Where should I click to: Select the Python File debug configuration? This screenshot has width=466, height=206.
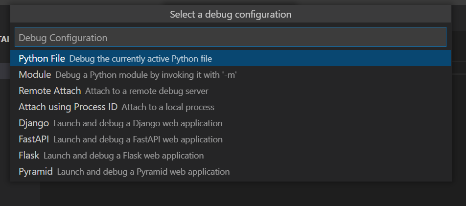click(x=231, y=58)
